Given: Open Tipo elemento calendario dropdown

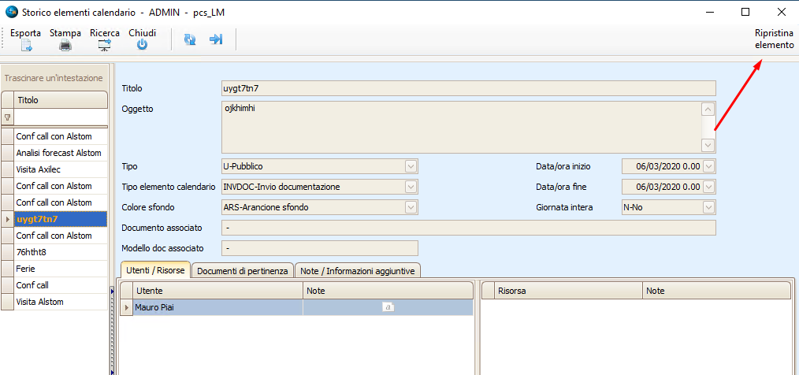Looking at the screenshot, I should tap(411, 187).
